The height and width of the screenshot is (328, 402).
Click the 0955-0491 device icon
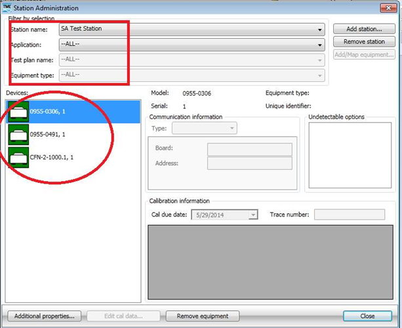[18, 134]
